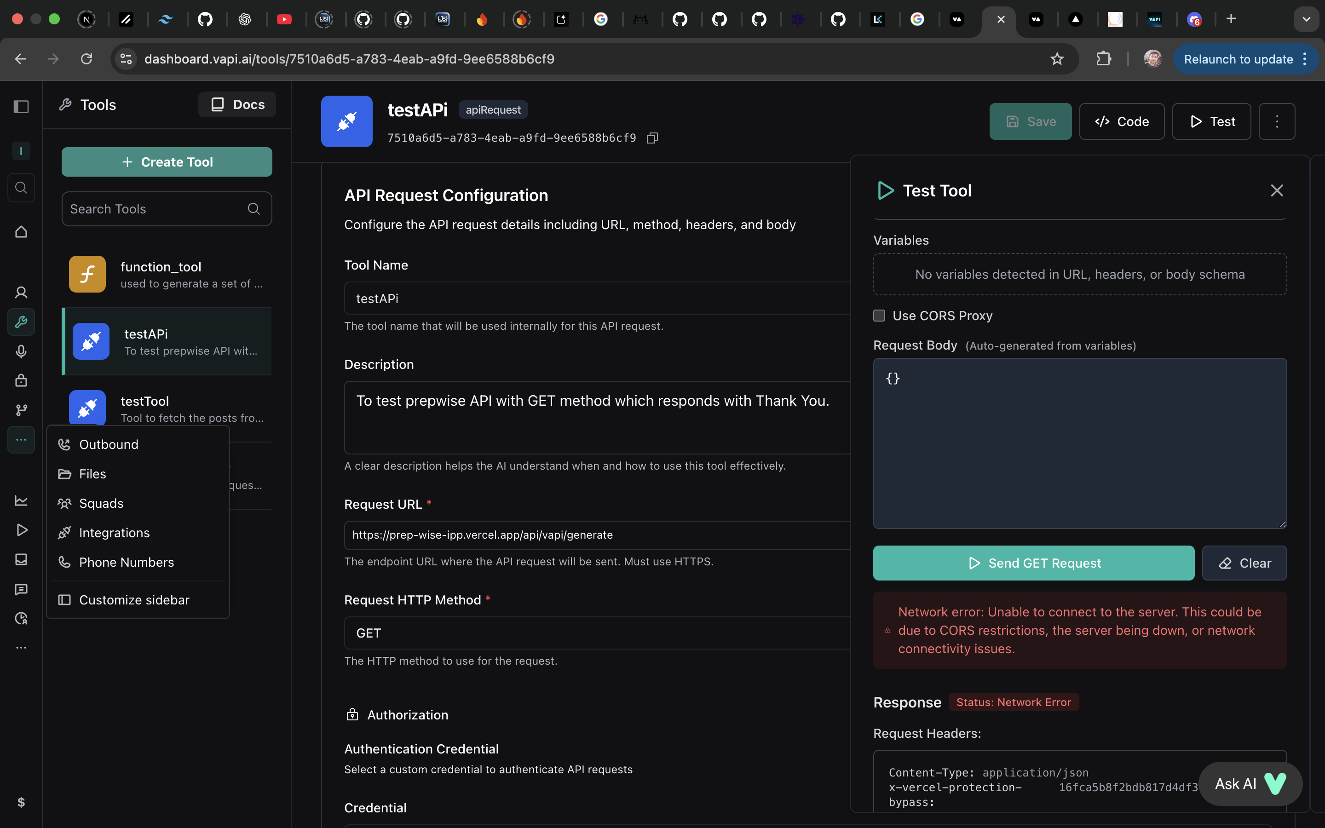Focus the Search Tools input field
This screenshot has height=828, width=1325.
tap(167, 209)
